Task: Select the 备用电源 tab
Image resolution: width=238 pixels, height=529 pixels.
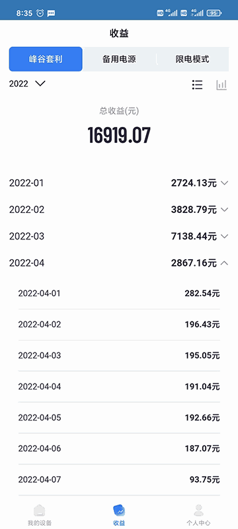Action: 119,59
